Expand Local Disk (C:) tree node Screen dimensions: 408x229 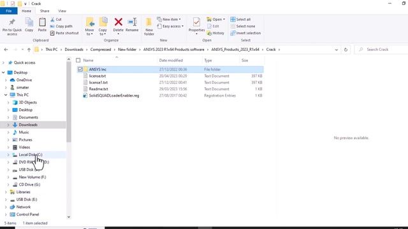[x=8, y=155]
